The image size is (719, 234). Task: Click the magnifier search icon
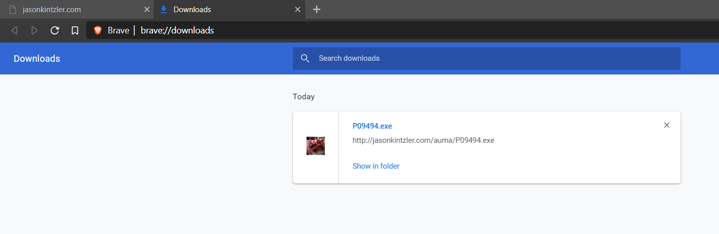tap(305, 58)
